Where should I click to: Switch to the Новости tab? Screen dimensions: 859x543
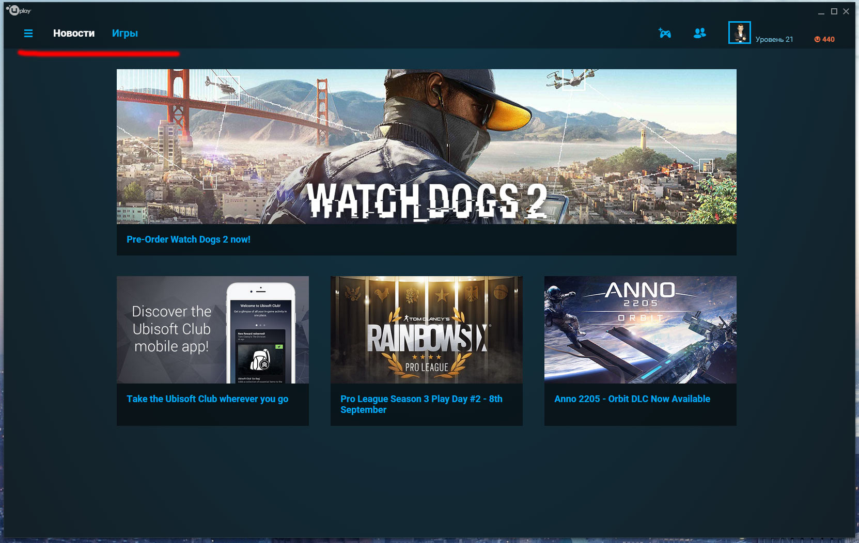(x=74, y=33)
